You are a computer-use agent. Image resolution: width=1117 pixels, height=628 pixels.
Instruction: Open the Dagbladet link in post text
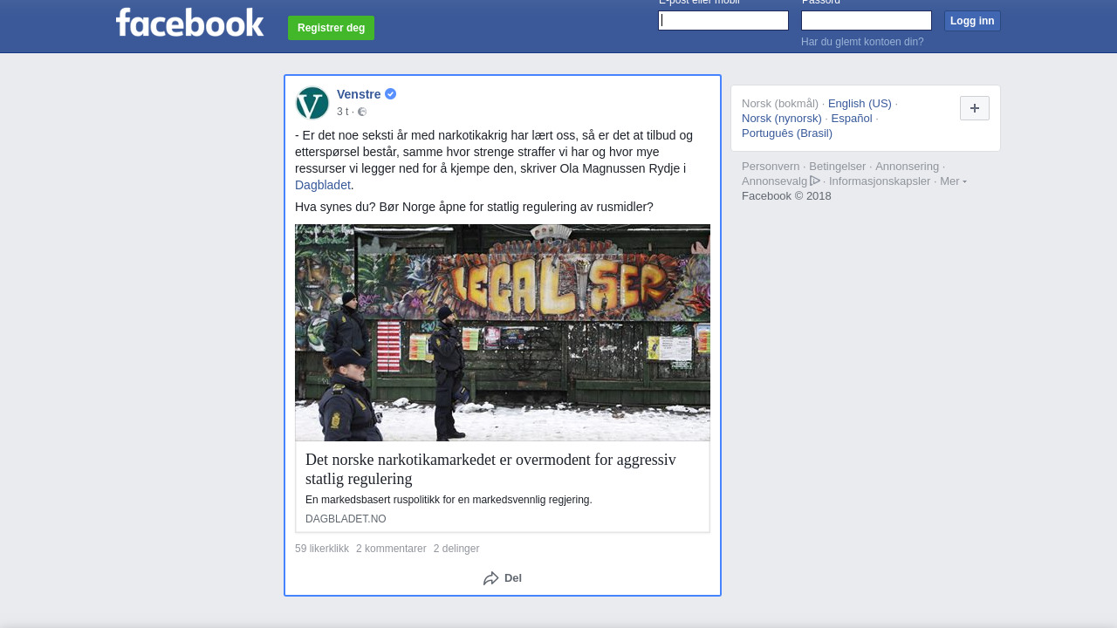(x=323, y=185)
